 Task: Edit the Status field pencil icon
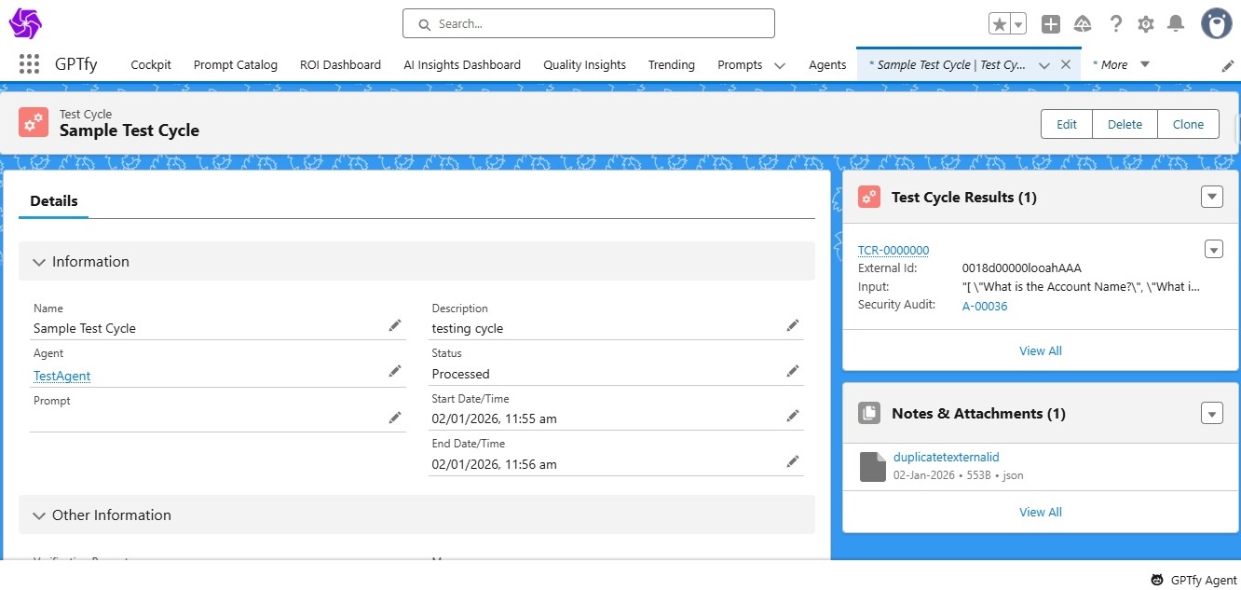pyautogui.click(x=792, y=371)
